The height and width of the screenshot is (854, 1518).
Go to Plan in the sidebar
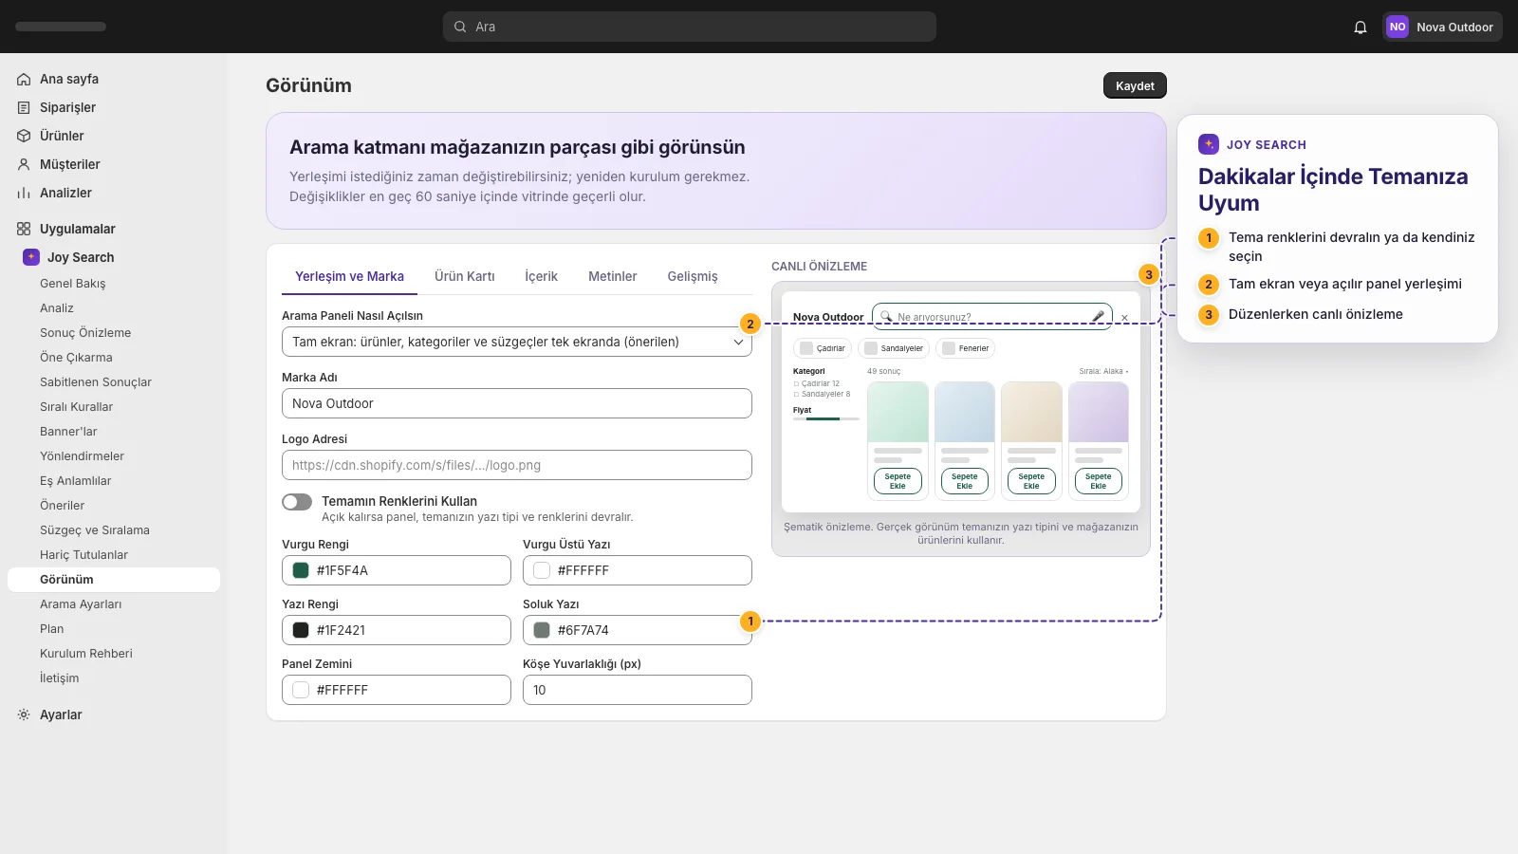52,629
